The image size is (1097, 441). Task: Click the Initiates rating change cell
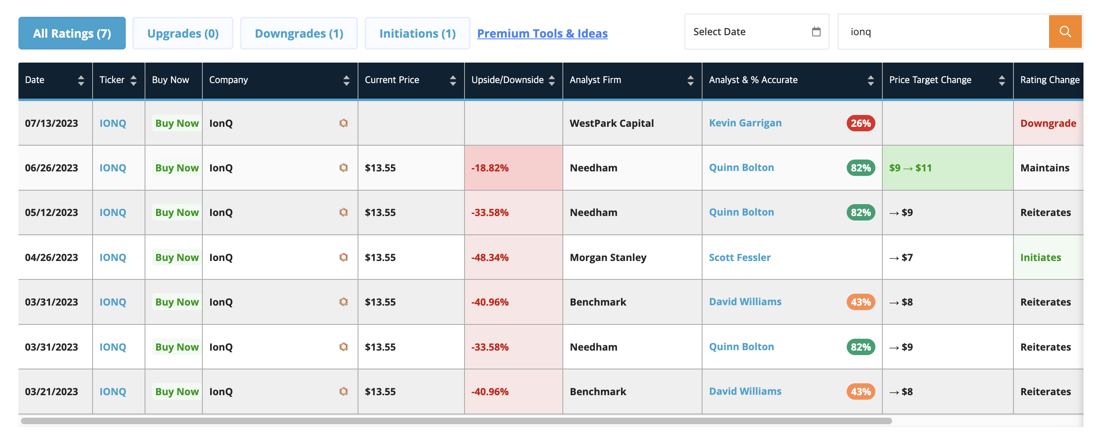coord(1048,257)
